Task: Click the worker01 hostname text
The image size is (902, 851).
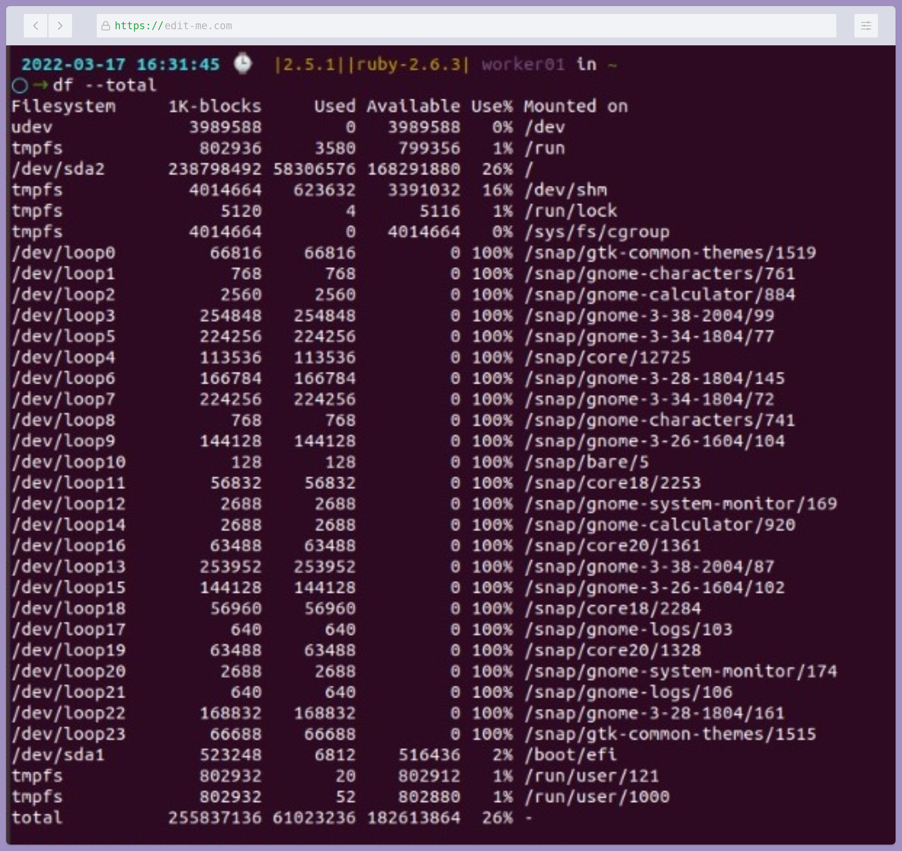Action: click(523, 64)
